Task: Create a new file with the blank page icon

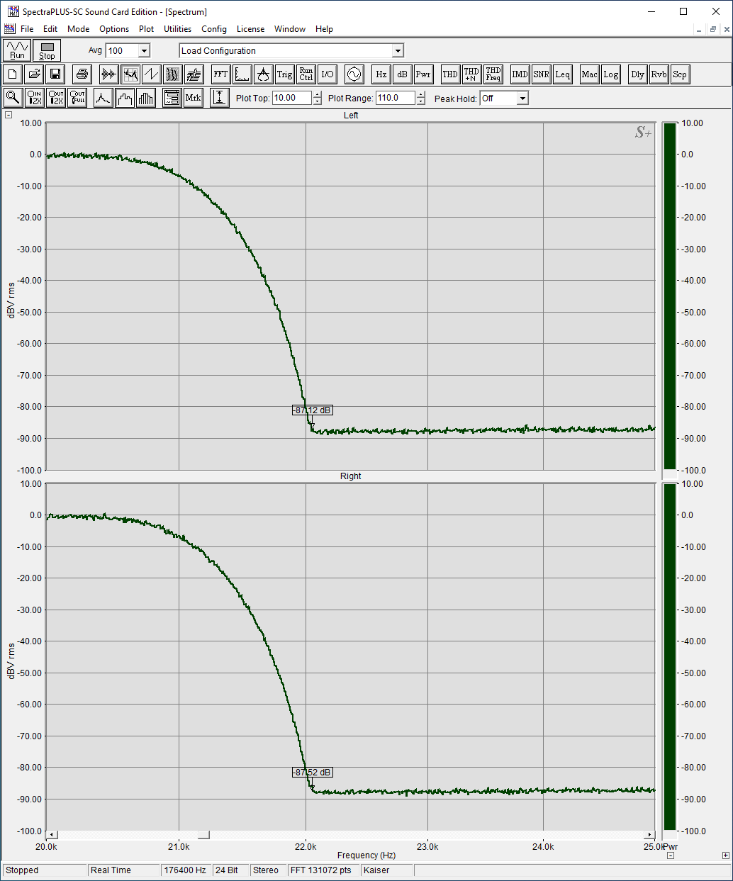Action: tap(13, 74)
